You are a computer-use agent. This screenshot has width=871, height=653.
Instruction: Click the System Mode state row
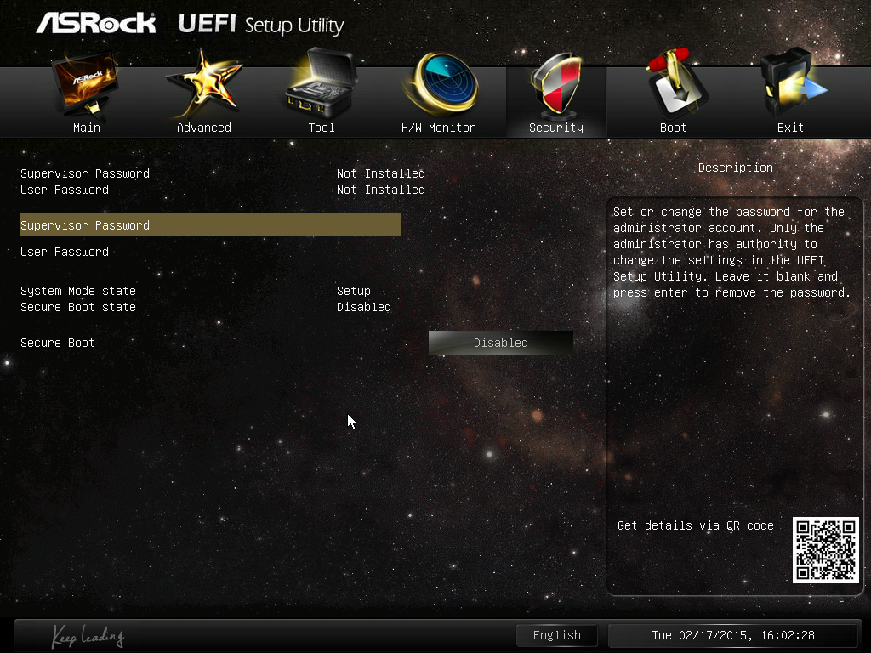(196, 291)
